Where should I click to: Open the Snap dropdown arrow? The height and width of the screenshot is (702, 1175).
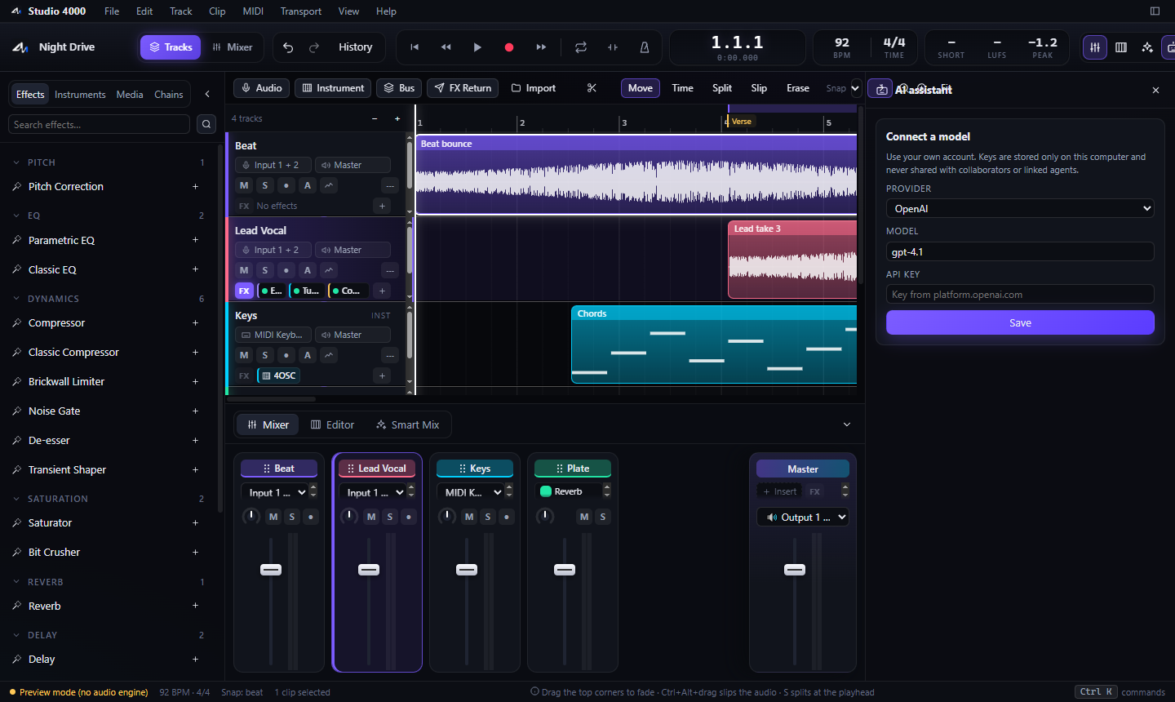(x=855, y=88)
